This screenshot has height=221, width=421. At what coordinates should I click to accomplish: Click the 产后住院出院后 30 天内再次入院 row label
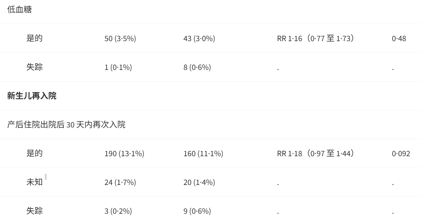pyautogui.click(x=66, y=125)
